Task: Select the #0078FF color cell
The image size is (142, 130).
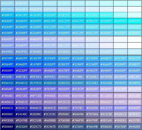Action: (8, 58)
